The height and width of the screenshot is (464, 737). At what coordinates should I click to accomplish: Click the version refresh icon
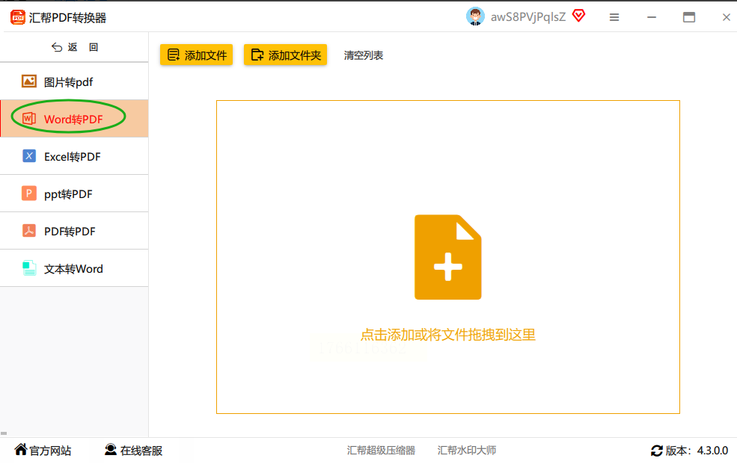pyautogui.click(x=657, y=451)
